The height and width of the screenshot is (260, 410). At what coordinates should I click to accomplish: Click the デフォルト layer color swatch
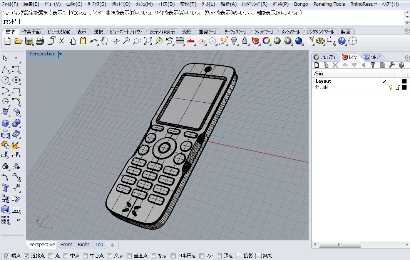point(404,87)
